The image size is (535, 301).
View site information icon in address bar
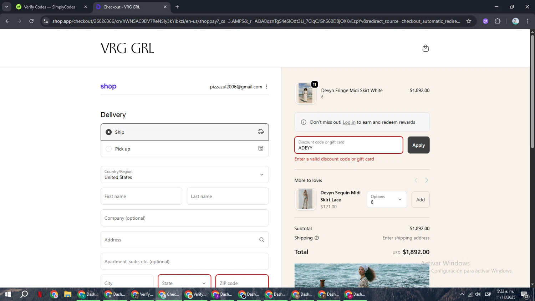45,21
